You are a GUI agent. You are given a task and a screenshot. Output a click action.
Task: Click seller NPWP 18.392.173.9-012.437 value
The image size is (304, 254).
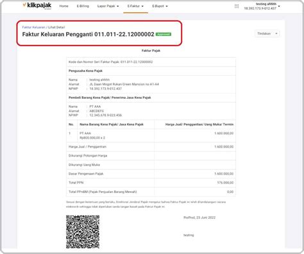point(105,89)
